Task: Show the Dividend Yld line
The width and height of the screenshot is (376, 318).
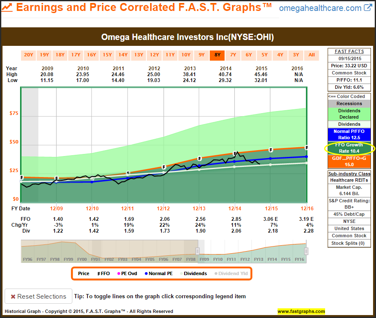Action: 232,273
